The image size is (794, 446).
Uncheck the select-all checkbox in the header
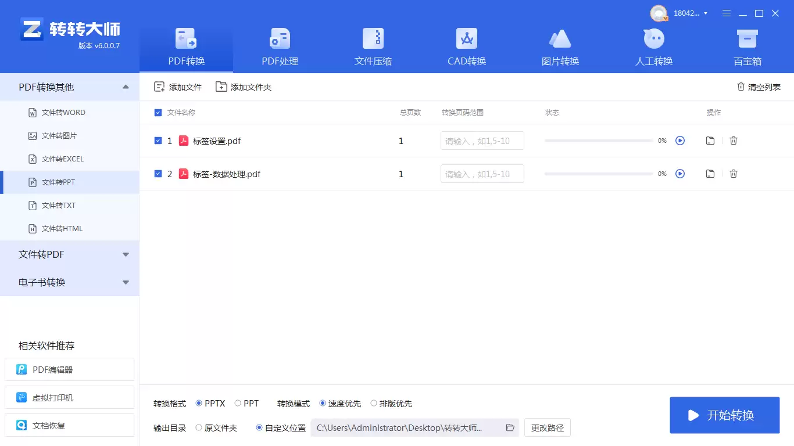coord(158,112)
